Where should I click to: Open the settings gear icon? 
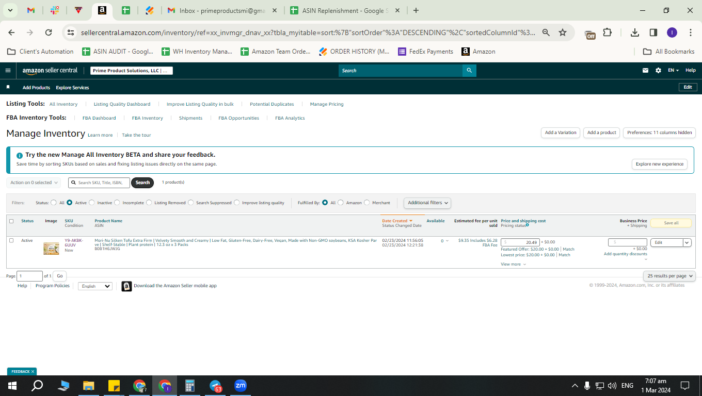click(x=658, y=71)
